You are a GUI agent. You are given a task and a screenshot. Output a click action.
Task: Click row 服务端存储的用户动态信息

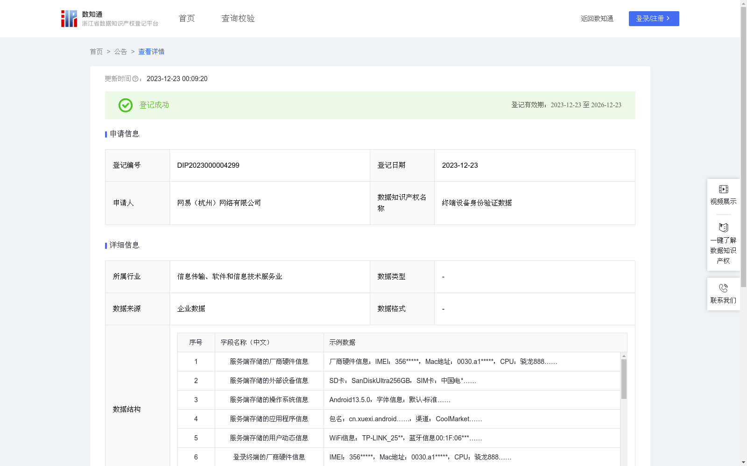399,438
